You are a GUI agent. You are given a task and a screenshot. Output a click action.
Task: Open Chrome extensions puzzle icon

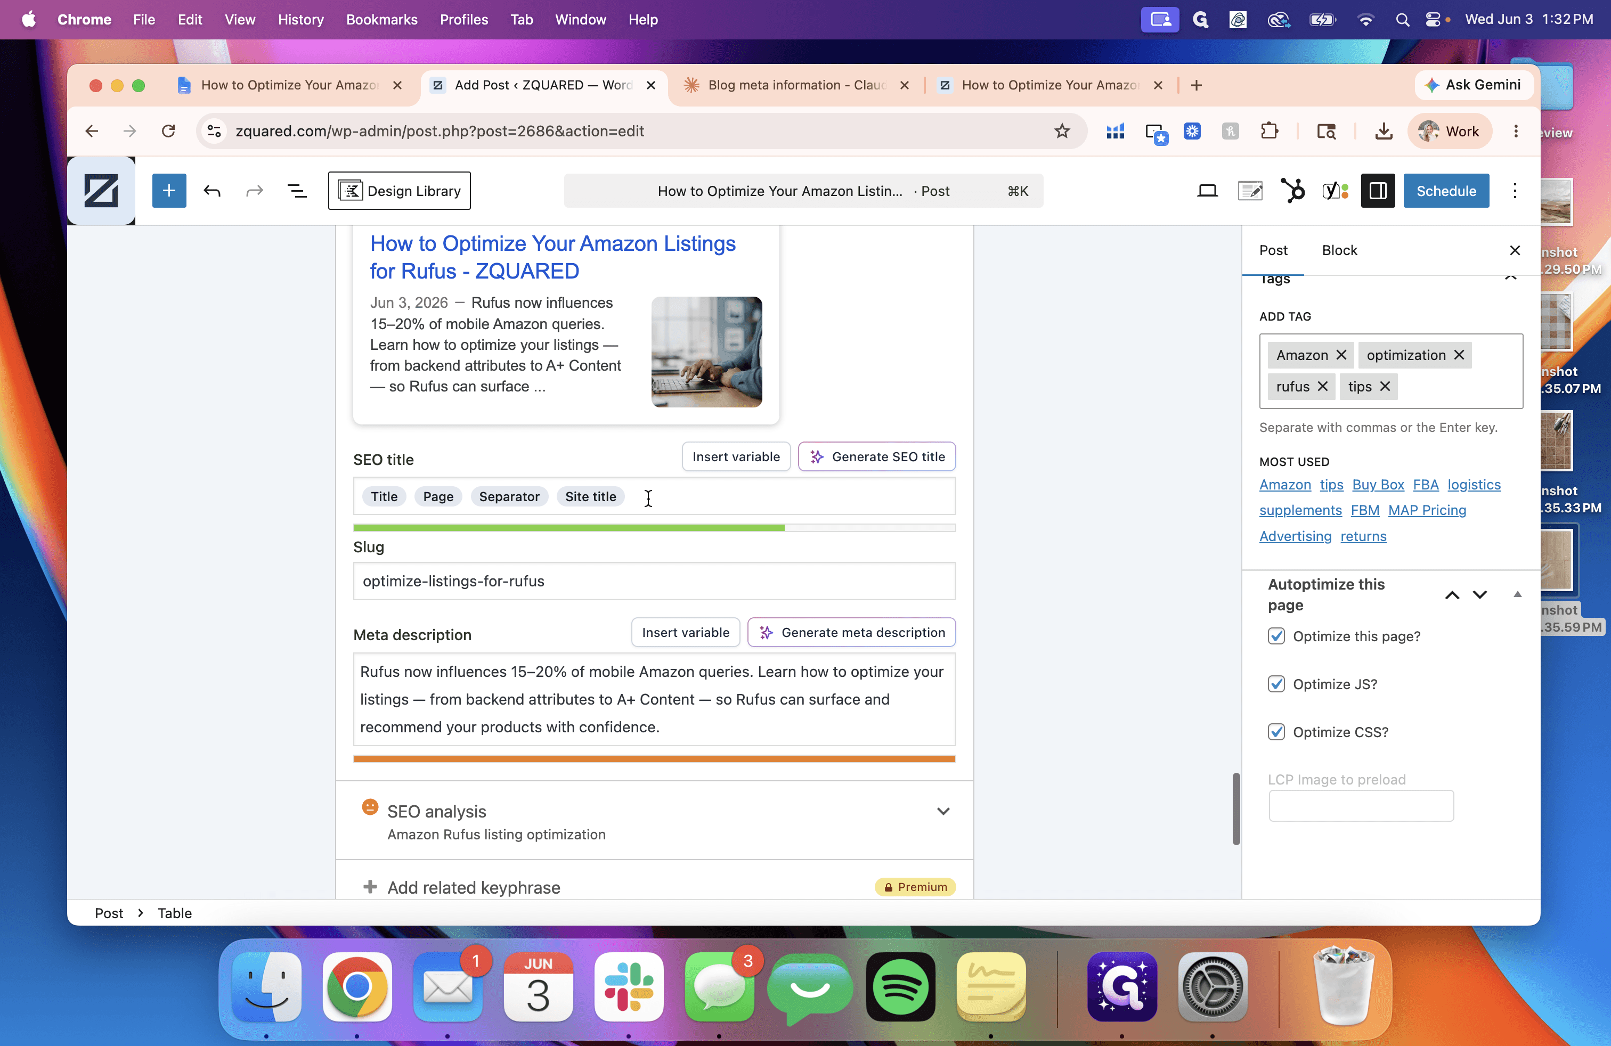click(x=1269, y=130)
